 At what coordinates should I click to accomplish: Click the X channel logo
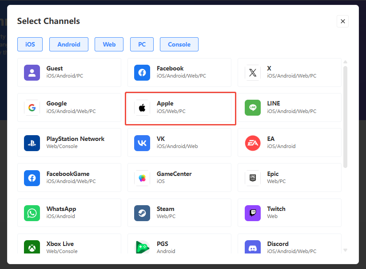pyautogui.click(x=253, y=73)
